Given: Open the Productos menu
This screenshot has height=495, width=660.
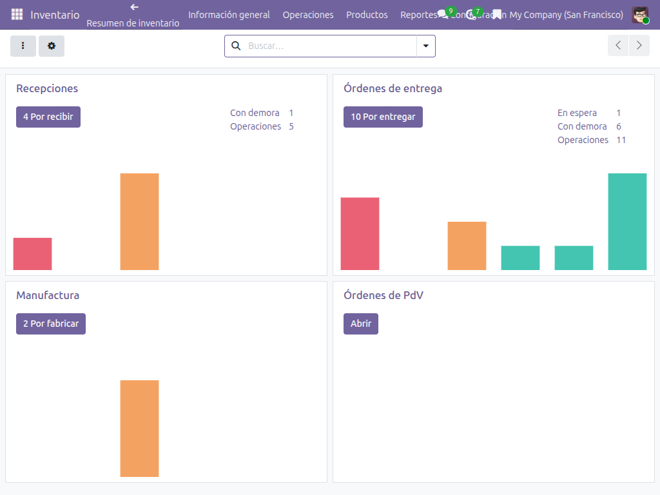Looking at the screenshot, I should click(x=367, y=15).
